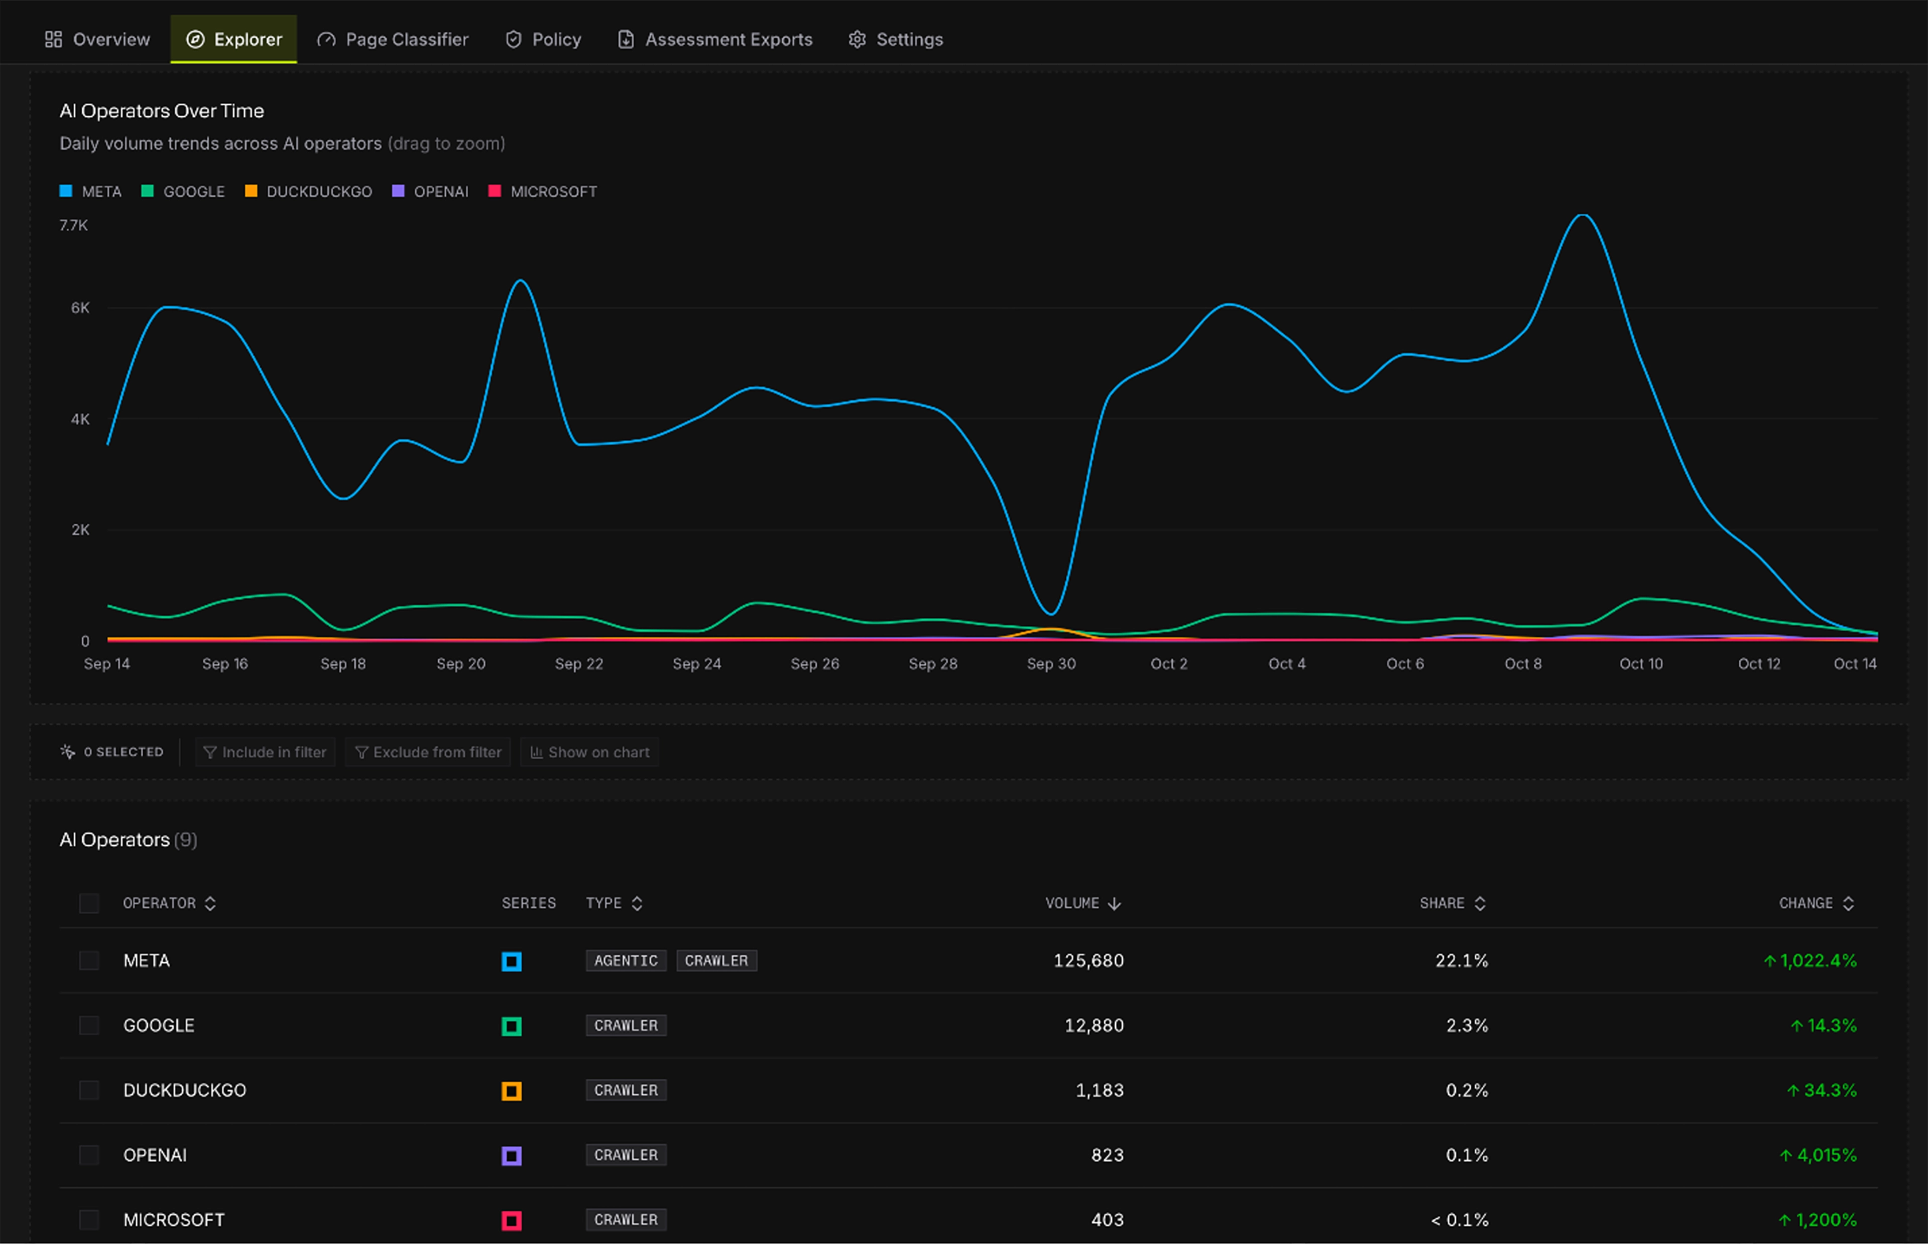Toggle DUCKDUCKGO series in chart legend
1928x1245 pixels.
tap(309, 192)
